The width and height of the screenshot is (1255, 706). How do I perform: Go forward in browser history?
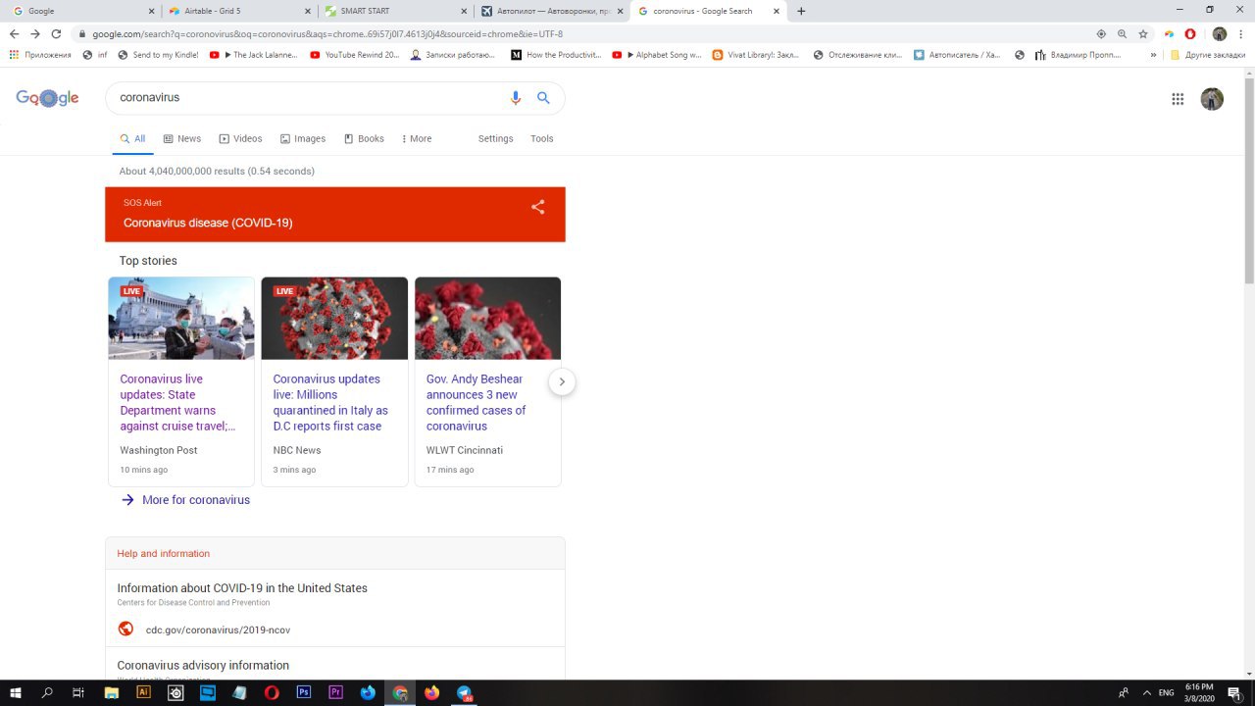[35, 33]
